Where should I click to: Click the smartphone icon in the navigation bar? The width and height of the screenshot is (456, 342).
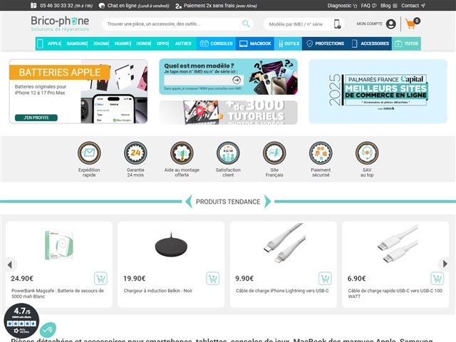pyautogui.click(x=40, y=43)
